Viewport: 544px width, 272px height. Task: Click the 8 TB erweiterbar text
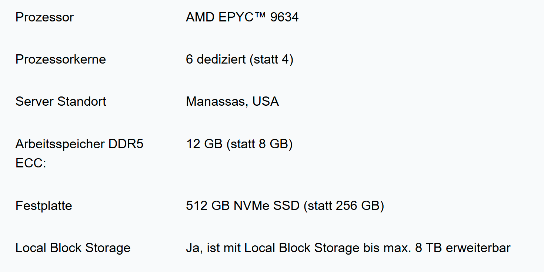pyautogui.click(x=463, y=248)
